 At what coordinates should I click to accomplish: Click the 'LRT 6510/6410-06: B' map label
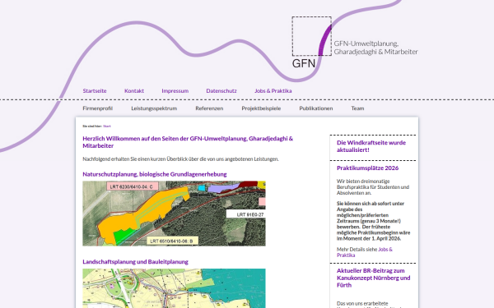pyautogui.click(x=172, y=241)
